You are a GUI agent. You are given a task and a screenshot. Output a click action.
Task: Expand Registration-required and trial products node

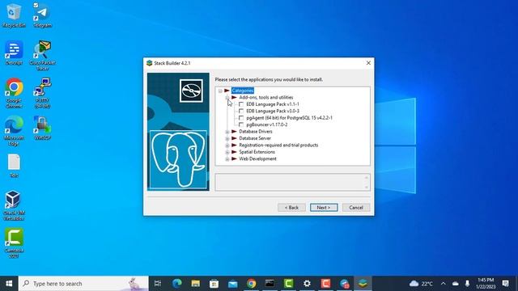click(227, 145)
